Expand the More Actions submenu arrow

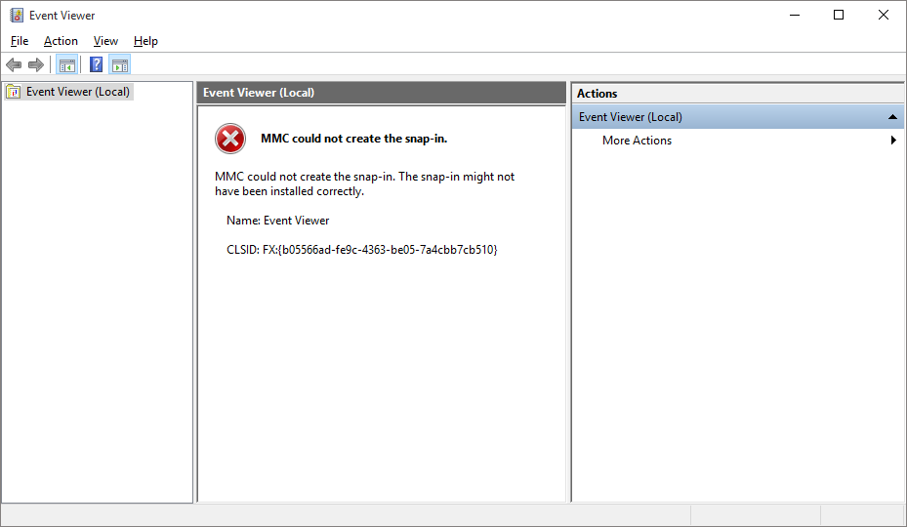click(893, 140)
